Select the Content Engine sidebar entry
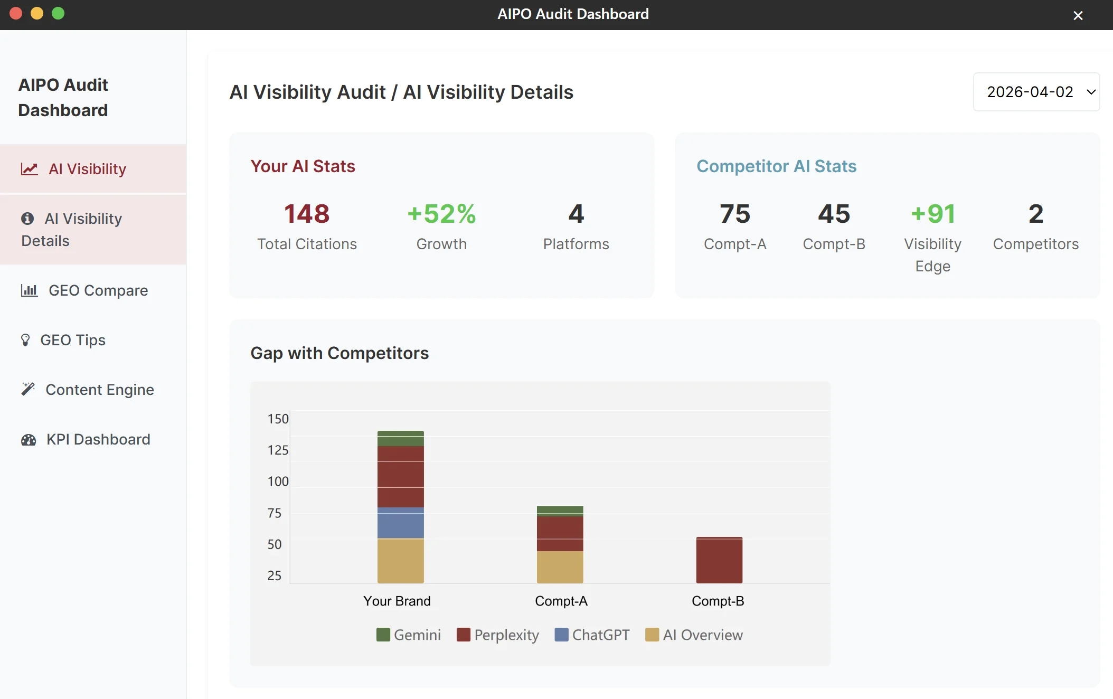Screen dimensions: 1113x699 [x=93, y=390]
